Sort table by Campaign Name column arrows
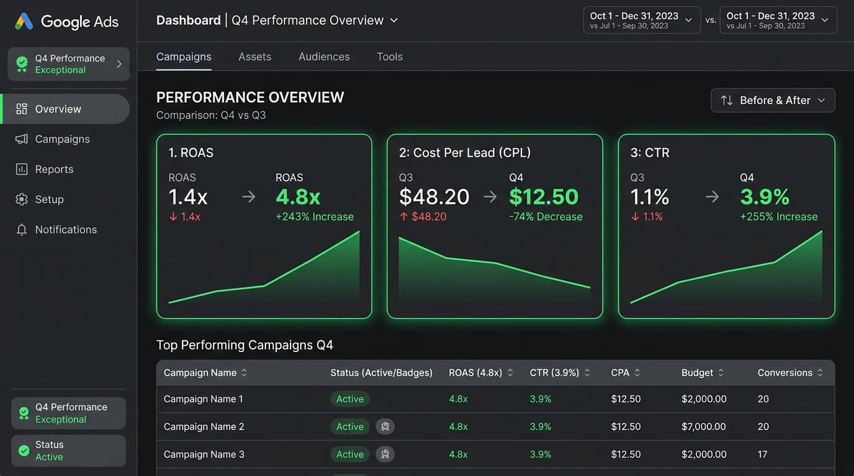854x476 pixels. pos(245,372)
